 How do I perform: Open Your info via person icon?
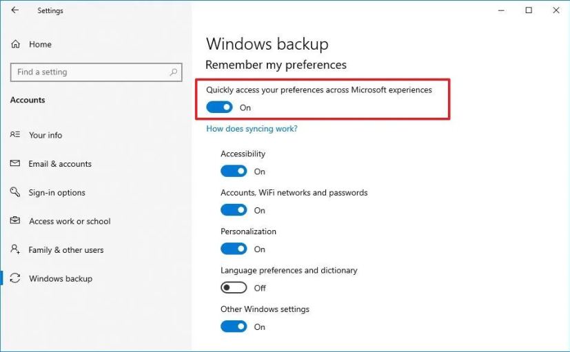pos(15,134)
